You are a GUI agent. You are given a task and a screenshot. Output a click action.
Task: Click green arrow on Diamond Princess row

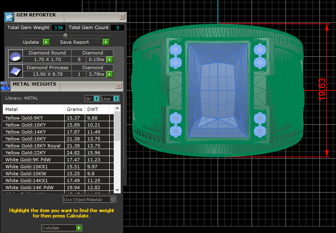click(110, 75)
